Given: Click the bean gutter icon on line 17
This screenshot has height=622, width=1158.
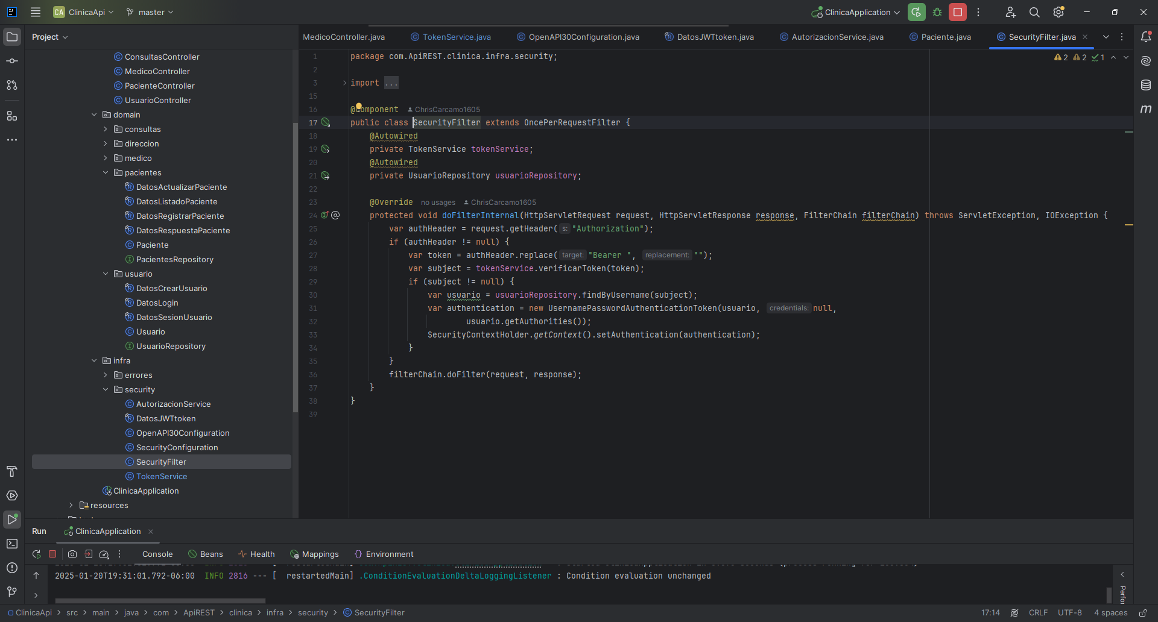Looking at the screenshot, I should point(326,122).
